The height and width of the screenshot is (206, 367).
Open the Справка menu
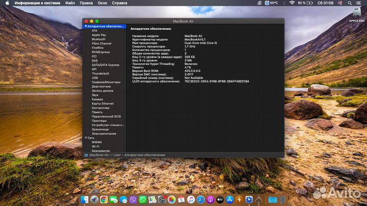[120, 3]
